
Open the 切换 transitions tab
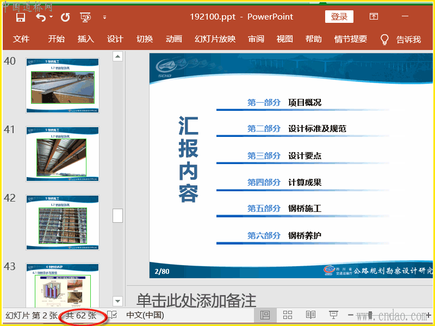click(x=145, y=39)
